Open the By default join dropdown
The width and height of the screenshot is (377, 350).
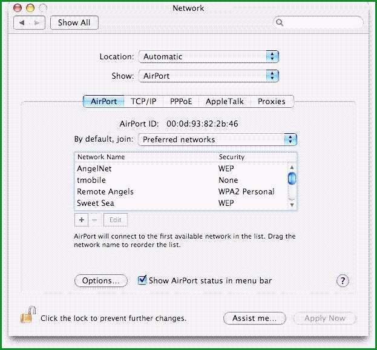click(x=217, y=139)
